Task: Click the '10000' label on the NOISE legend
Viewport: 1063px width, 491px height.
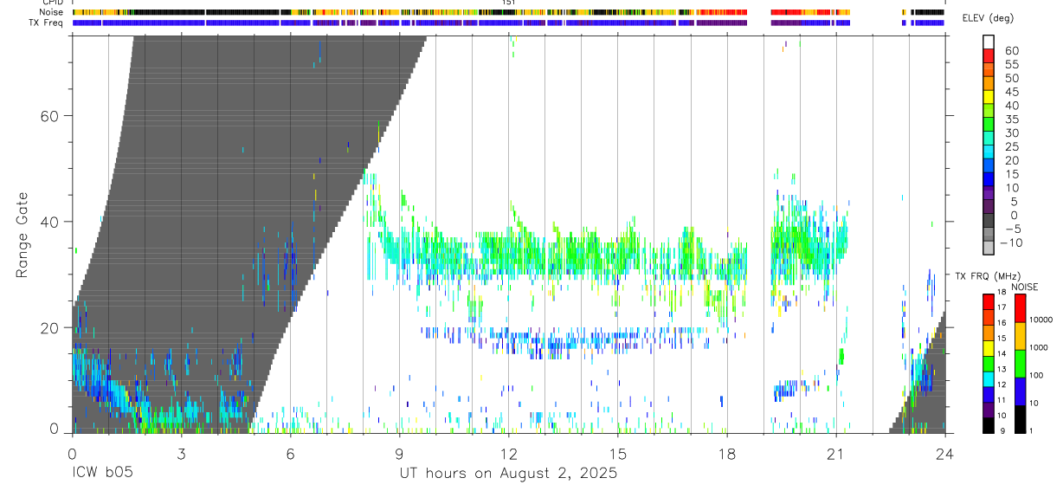Action: (x=1040, y=320)
